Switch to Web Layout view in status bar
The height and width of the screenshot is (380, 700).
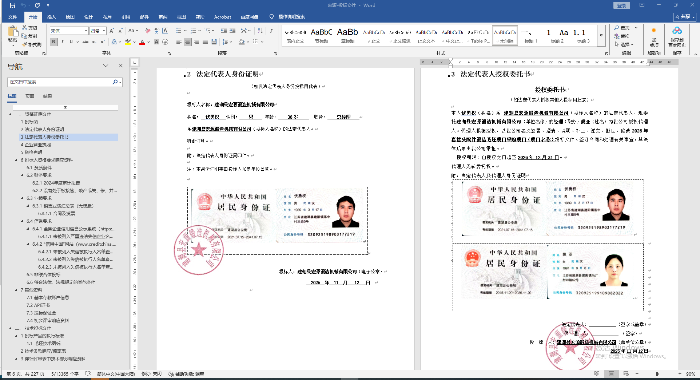tap(626, 374)
